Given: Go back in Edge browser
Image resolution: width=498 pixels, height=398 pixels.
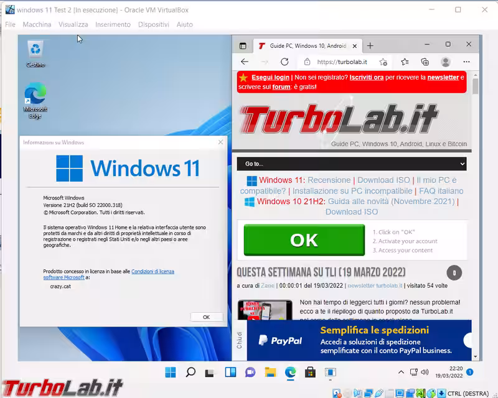Looking at the screenshot, I should pos(245,62).
